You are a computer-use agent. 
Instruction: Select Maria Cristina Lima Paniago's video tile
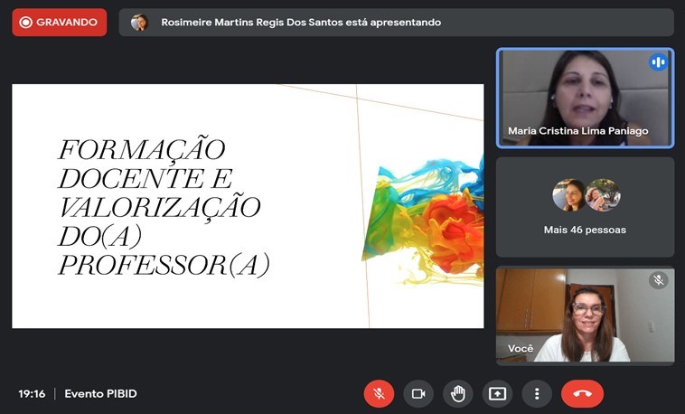coord(585,98)
